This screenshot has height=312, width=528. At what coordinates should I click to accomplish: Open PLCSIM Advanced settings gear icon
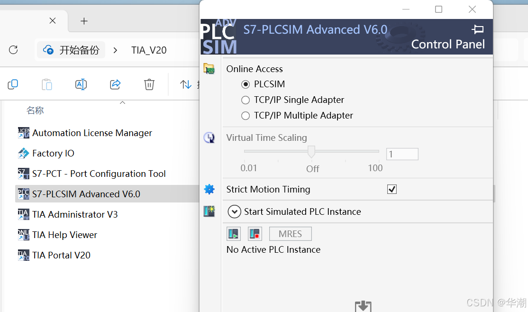tap(209, 189)
